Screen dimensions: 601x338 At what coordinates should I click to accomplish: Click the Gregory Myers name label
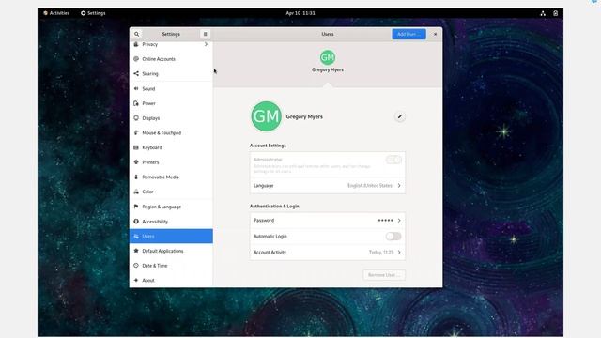pyautogui.click(x=304, y=116)
